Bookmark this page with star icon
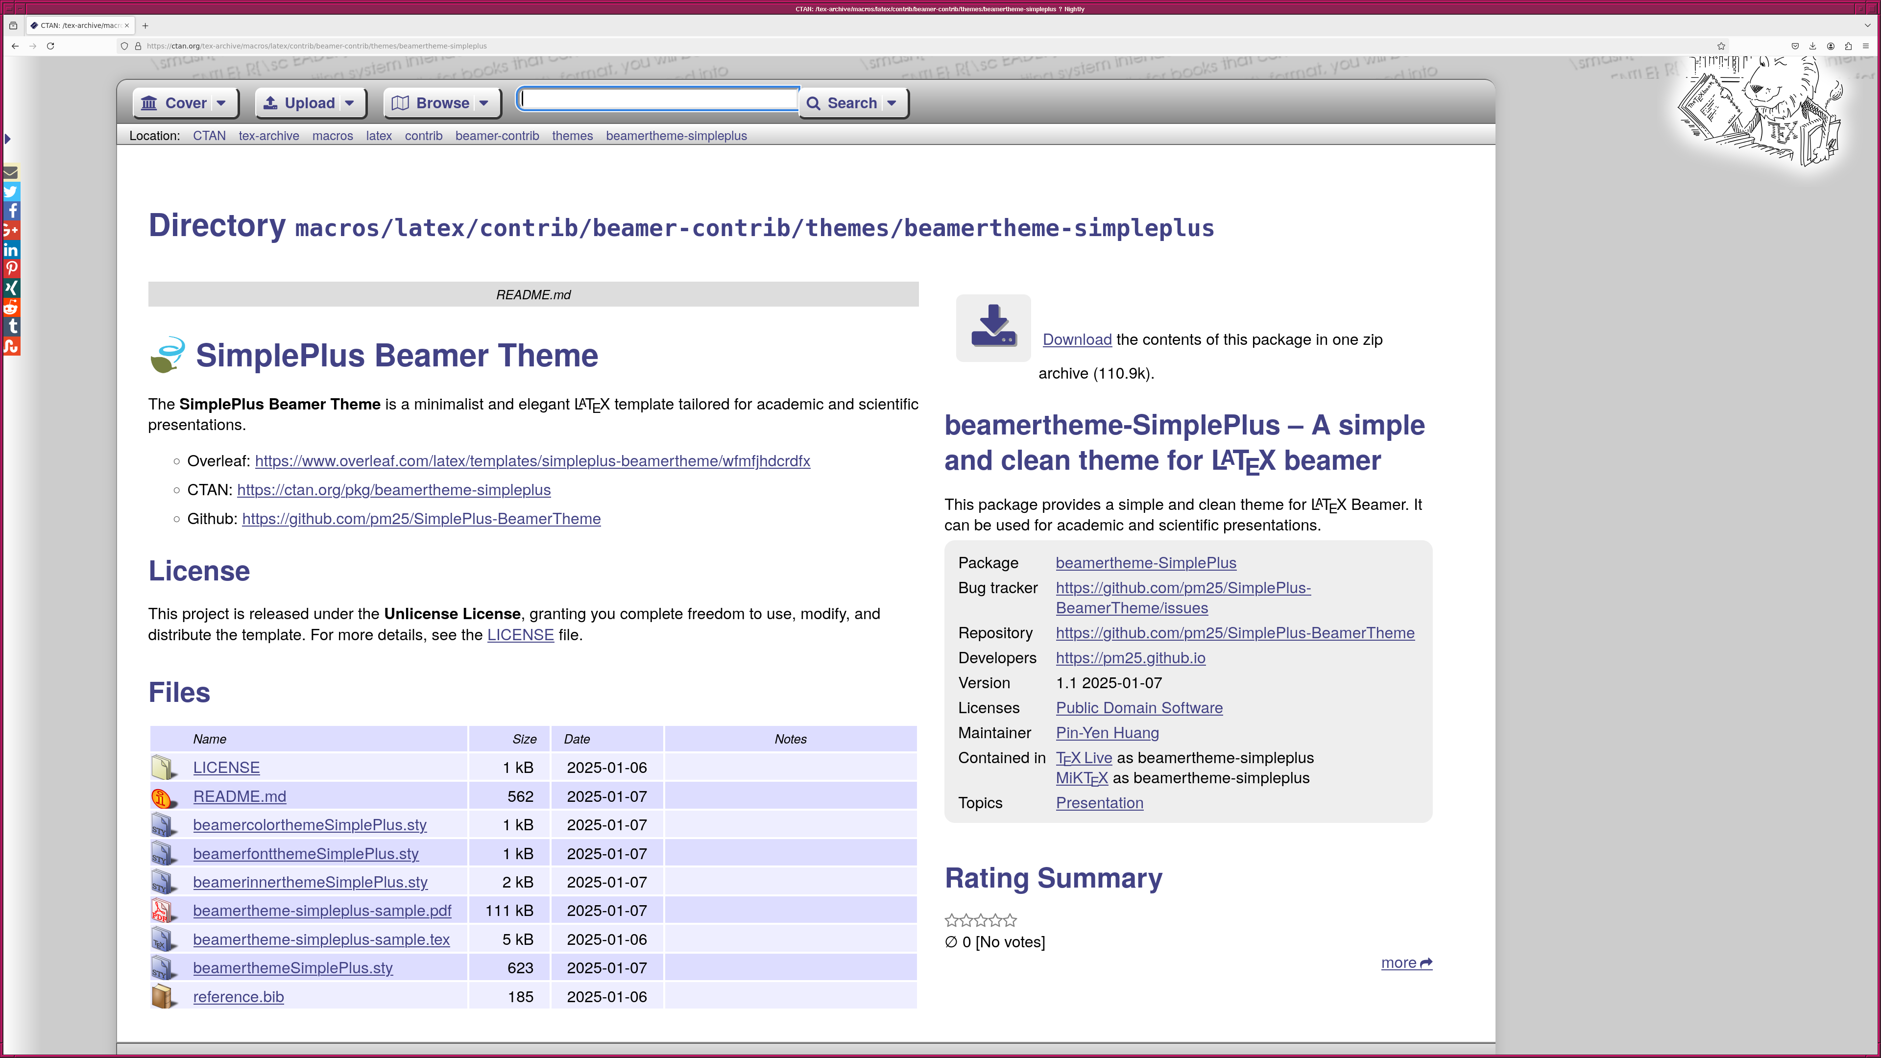This screenshot has width=1881, height=1058. tap(1721, 46)
